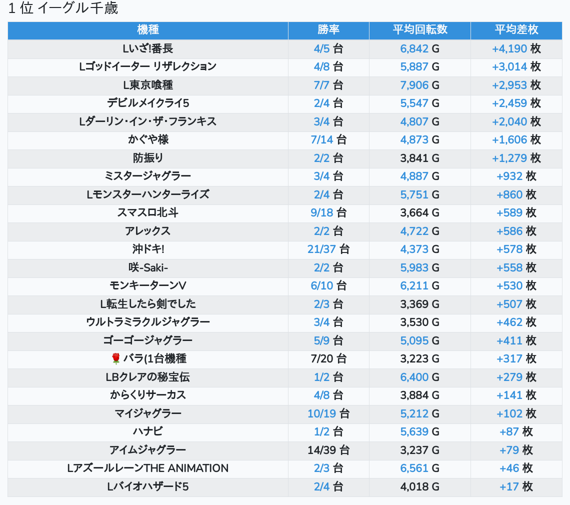Viewport: 570px width, 505px height.
Task: Click Lモンスターハンターライズ name
Action: [x=148, y=194]
